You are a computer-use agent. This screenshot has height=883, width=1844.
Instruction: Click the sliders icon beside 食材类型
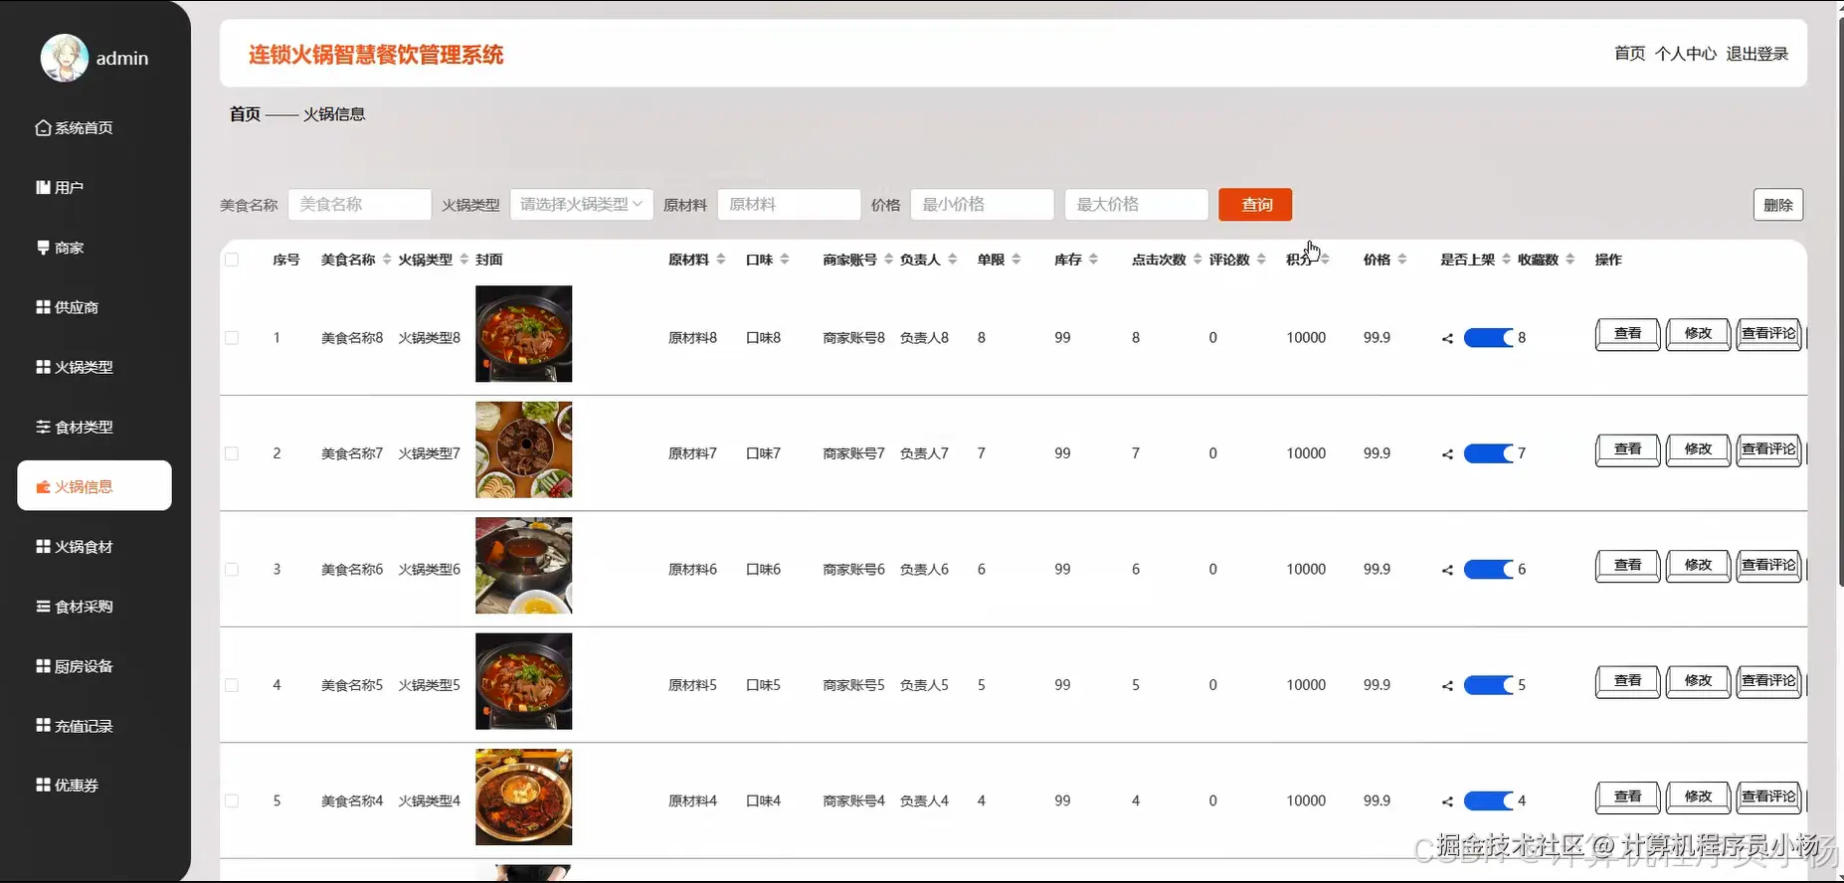(43, 427)
